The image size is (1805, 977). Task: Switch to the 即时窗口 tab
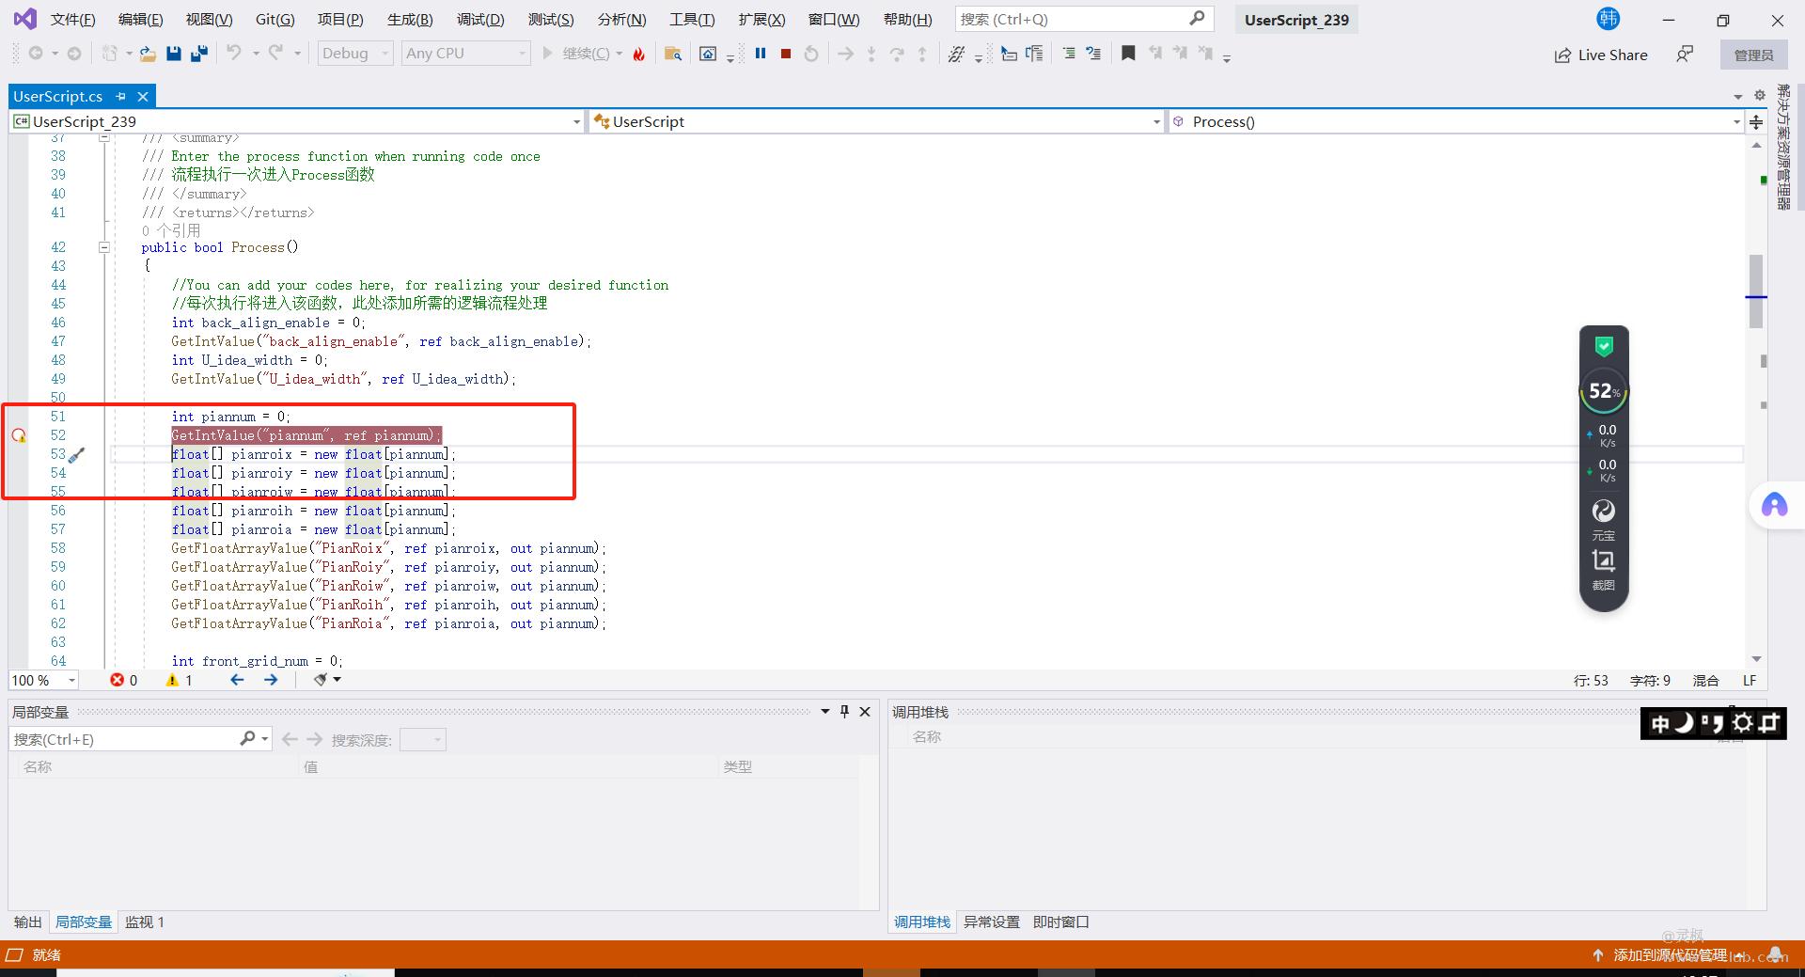click(x=1060, y=922)
